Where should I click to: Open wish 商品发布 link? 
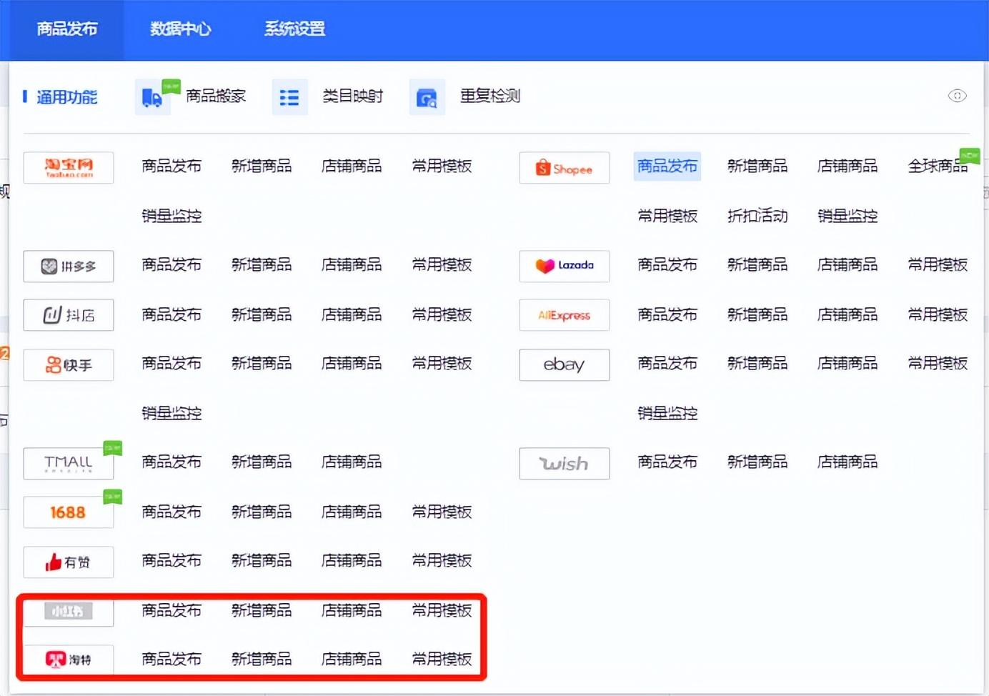click(667, 462)
